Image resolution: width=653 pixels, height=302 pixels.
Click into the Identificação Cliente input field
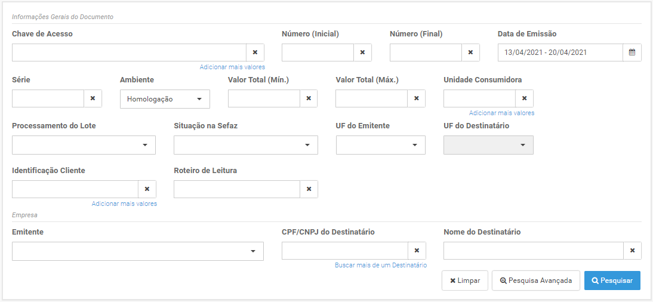pyautogui.click(x=75, y=189)
